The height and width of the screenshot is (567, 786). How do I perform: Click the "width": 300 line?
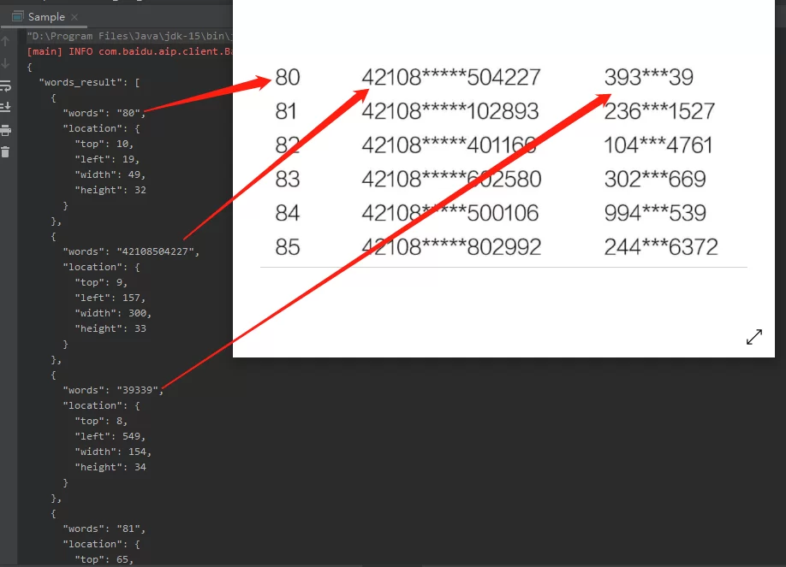[x=113, y=314]
